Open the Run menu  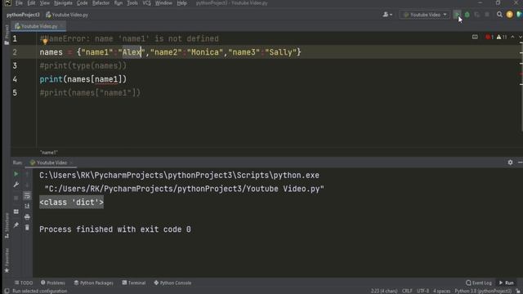118,3
